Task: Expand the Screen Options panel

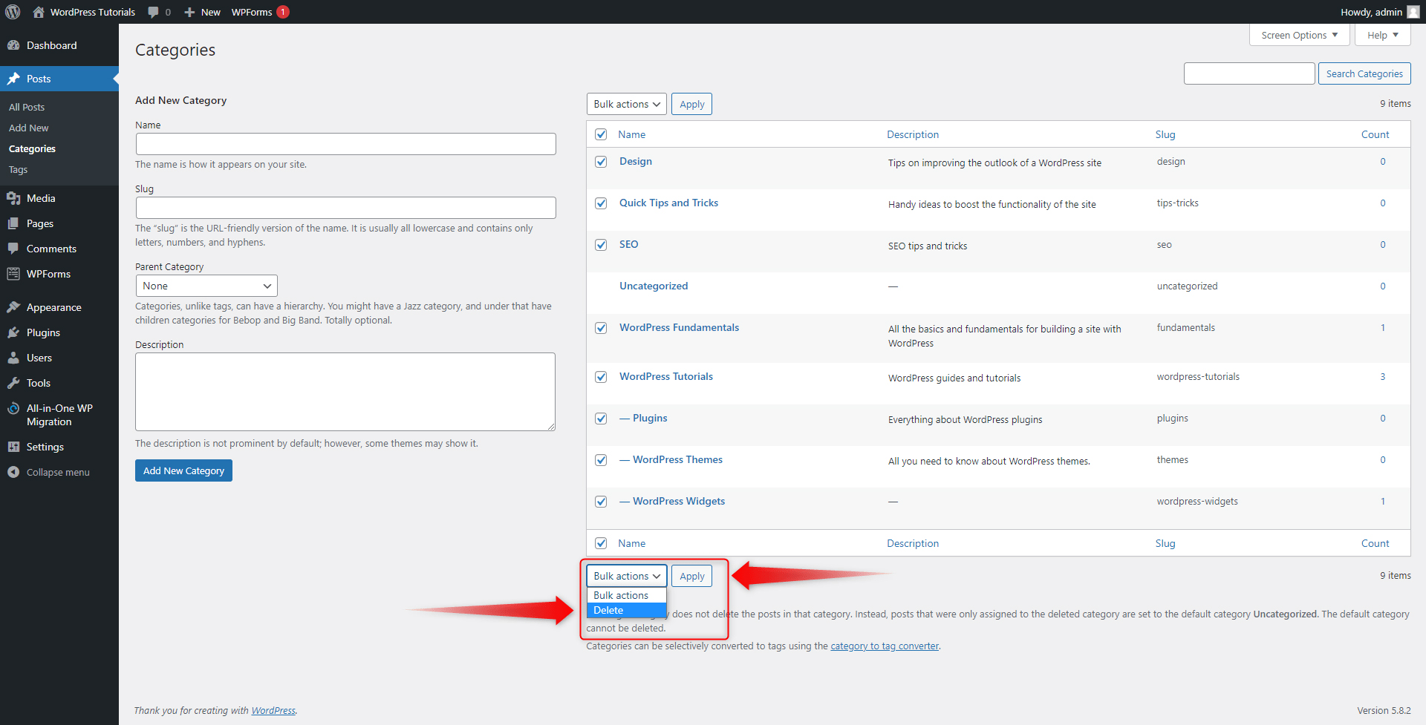Action: [1299, 35]
